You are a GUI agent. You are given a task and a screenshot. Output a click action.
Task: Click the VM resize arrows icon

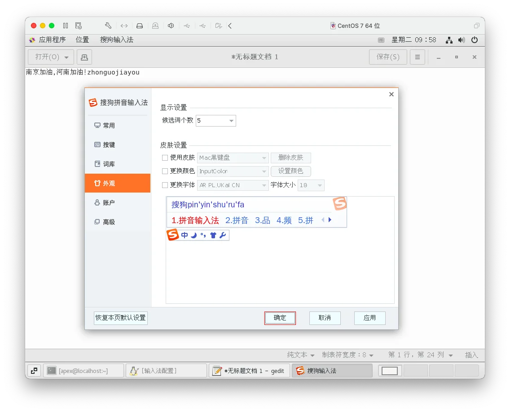click(124, 26)
